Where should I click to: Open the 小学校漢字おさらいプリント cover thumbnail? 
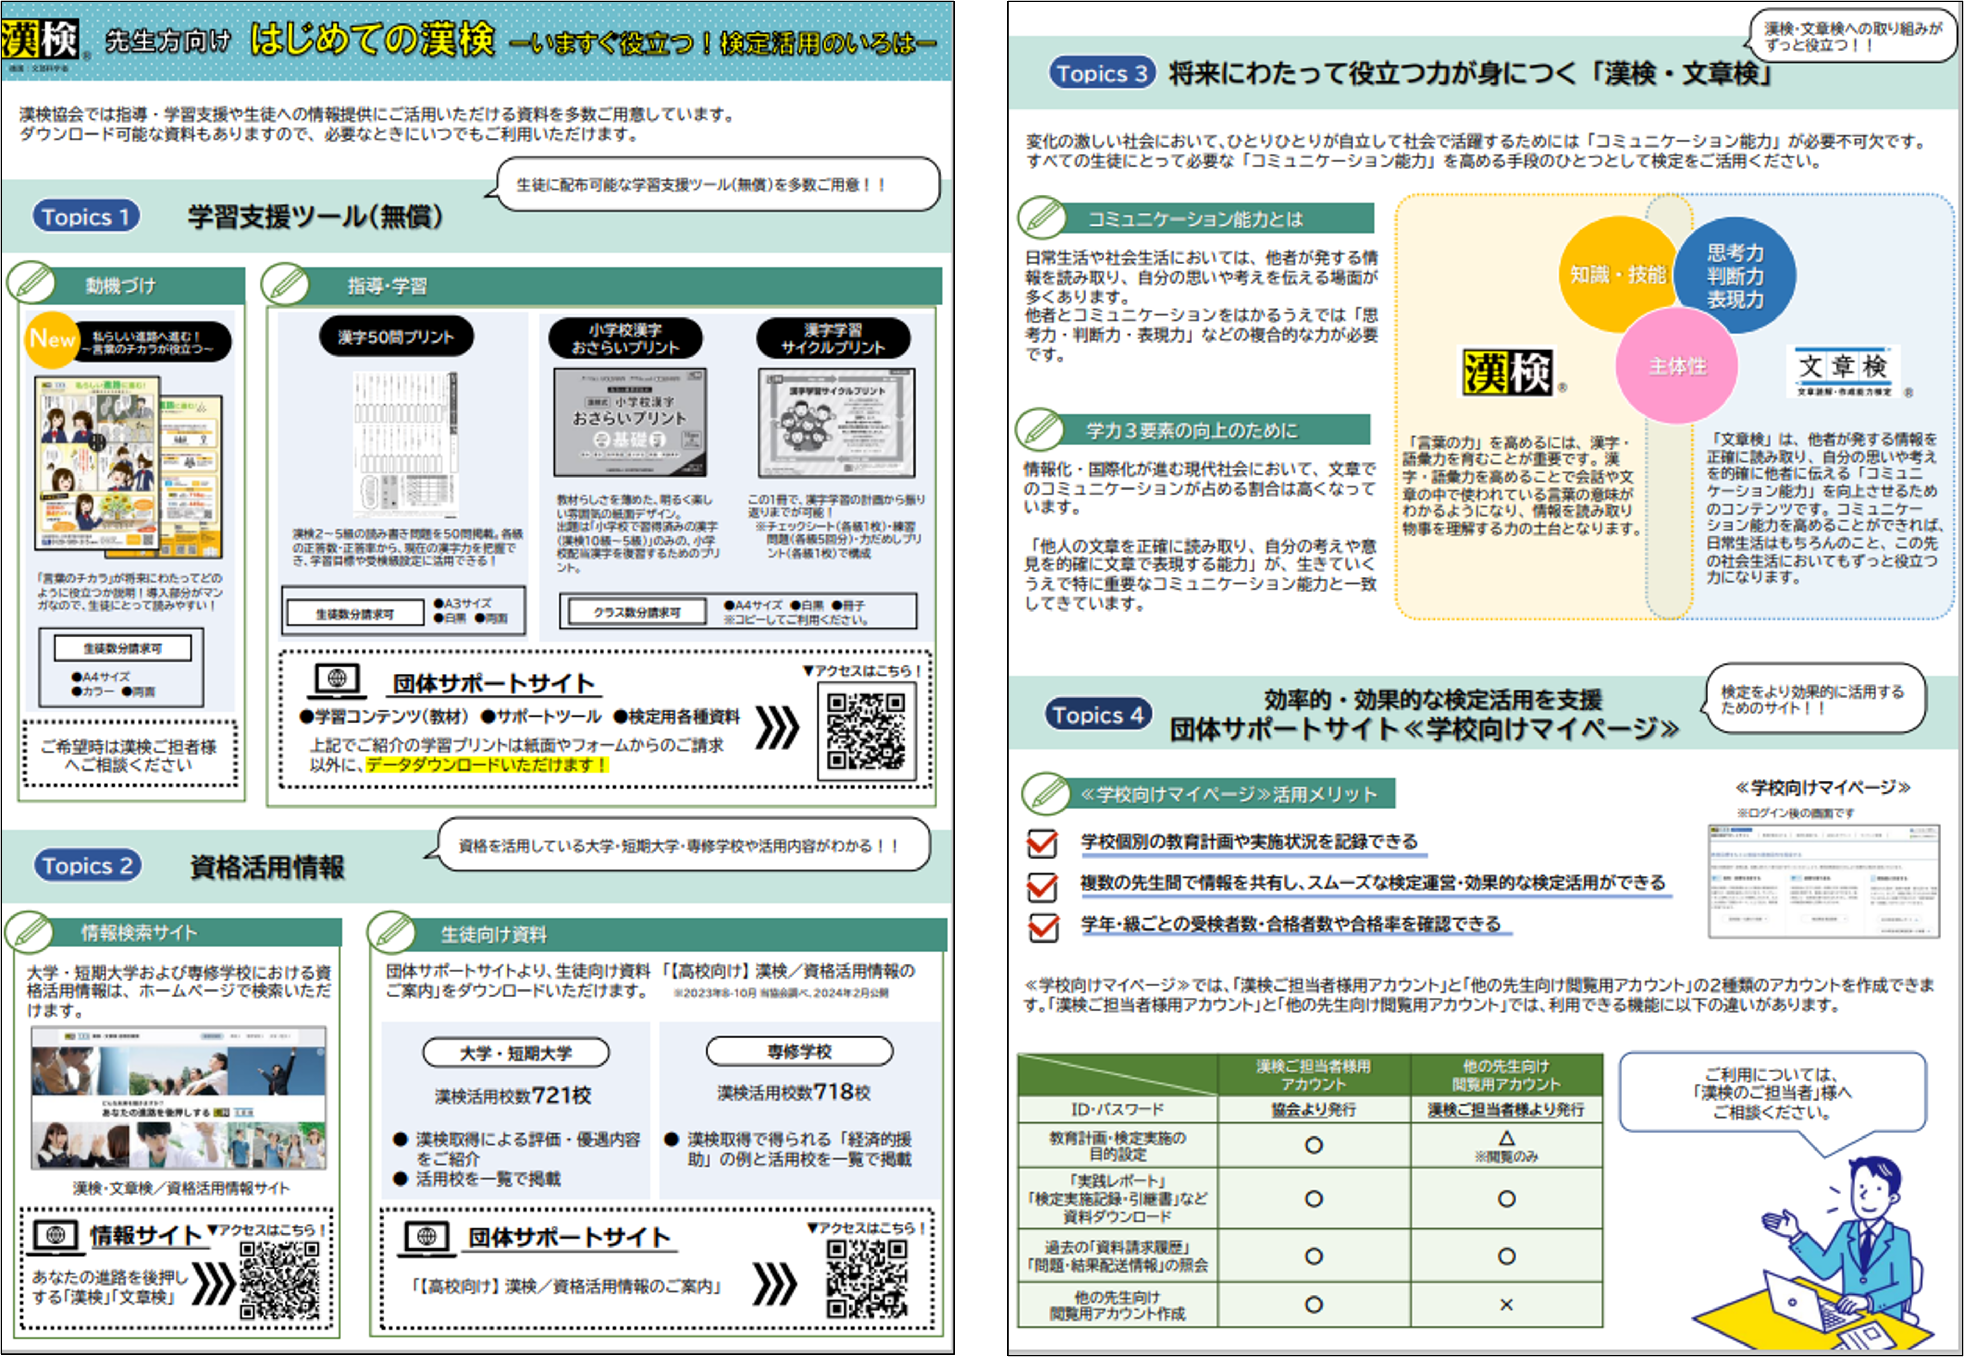pos(629,423)
